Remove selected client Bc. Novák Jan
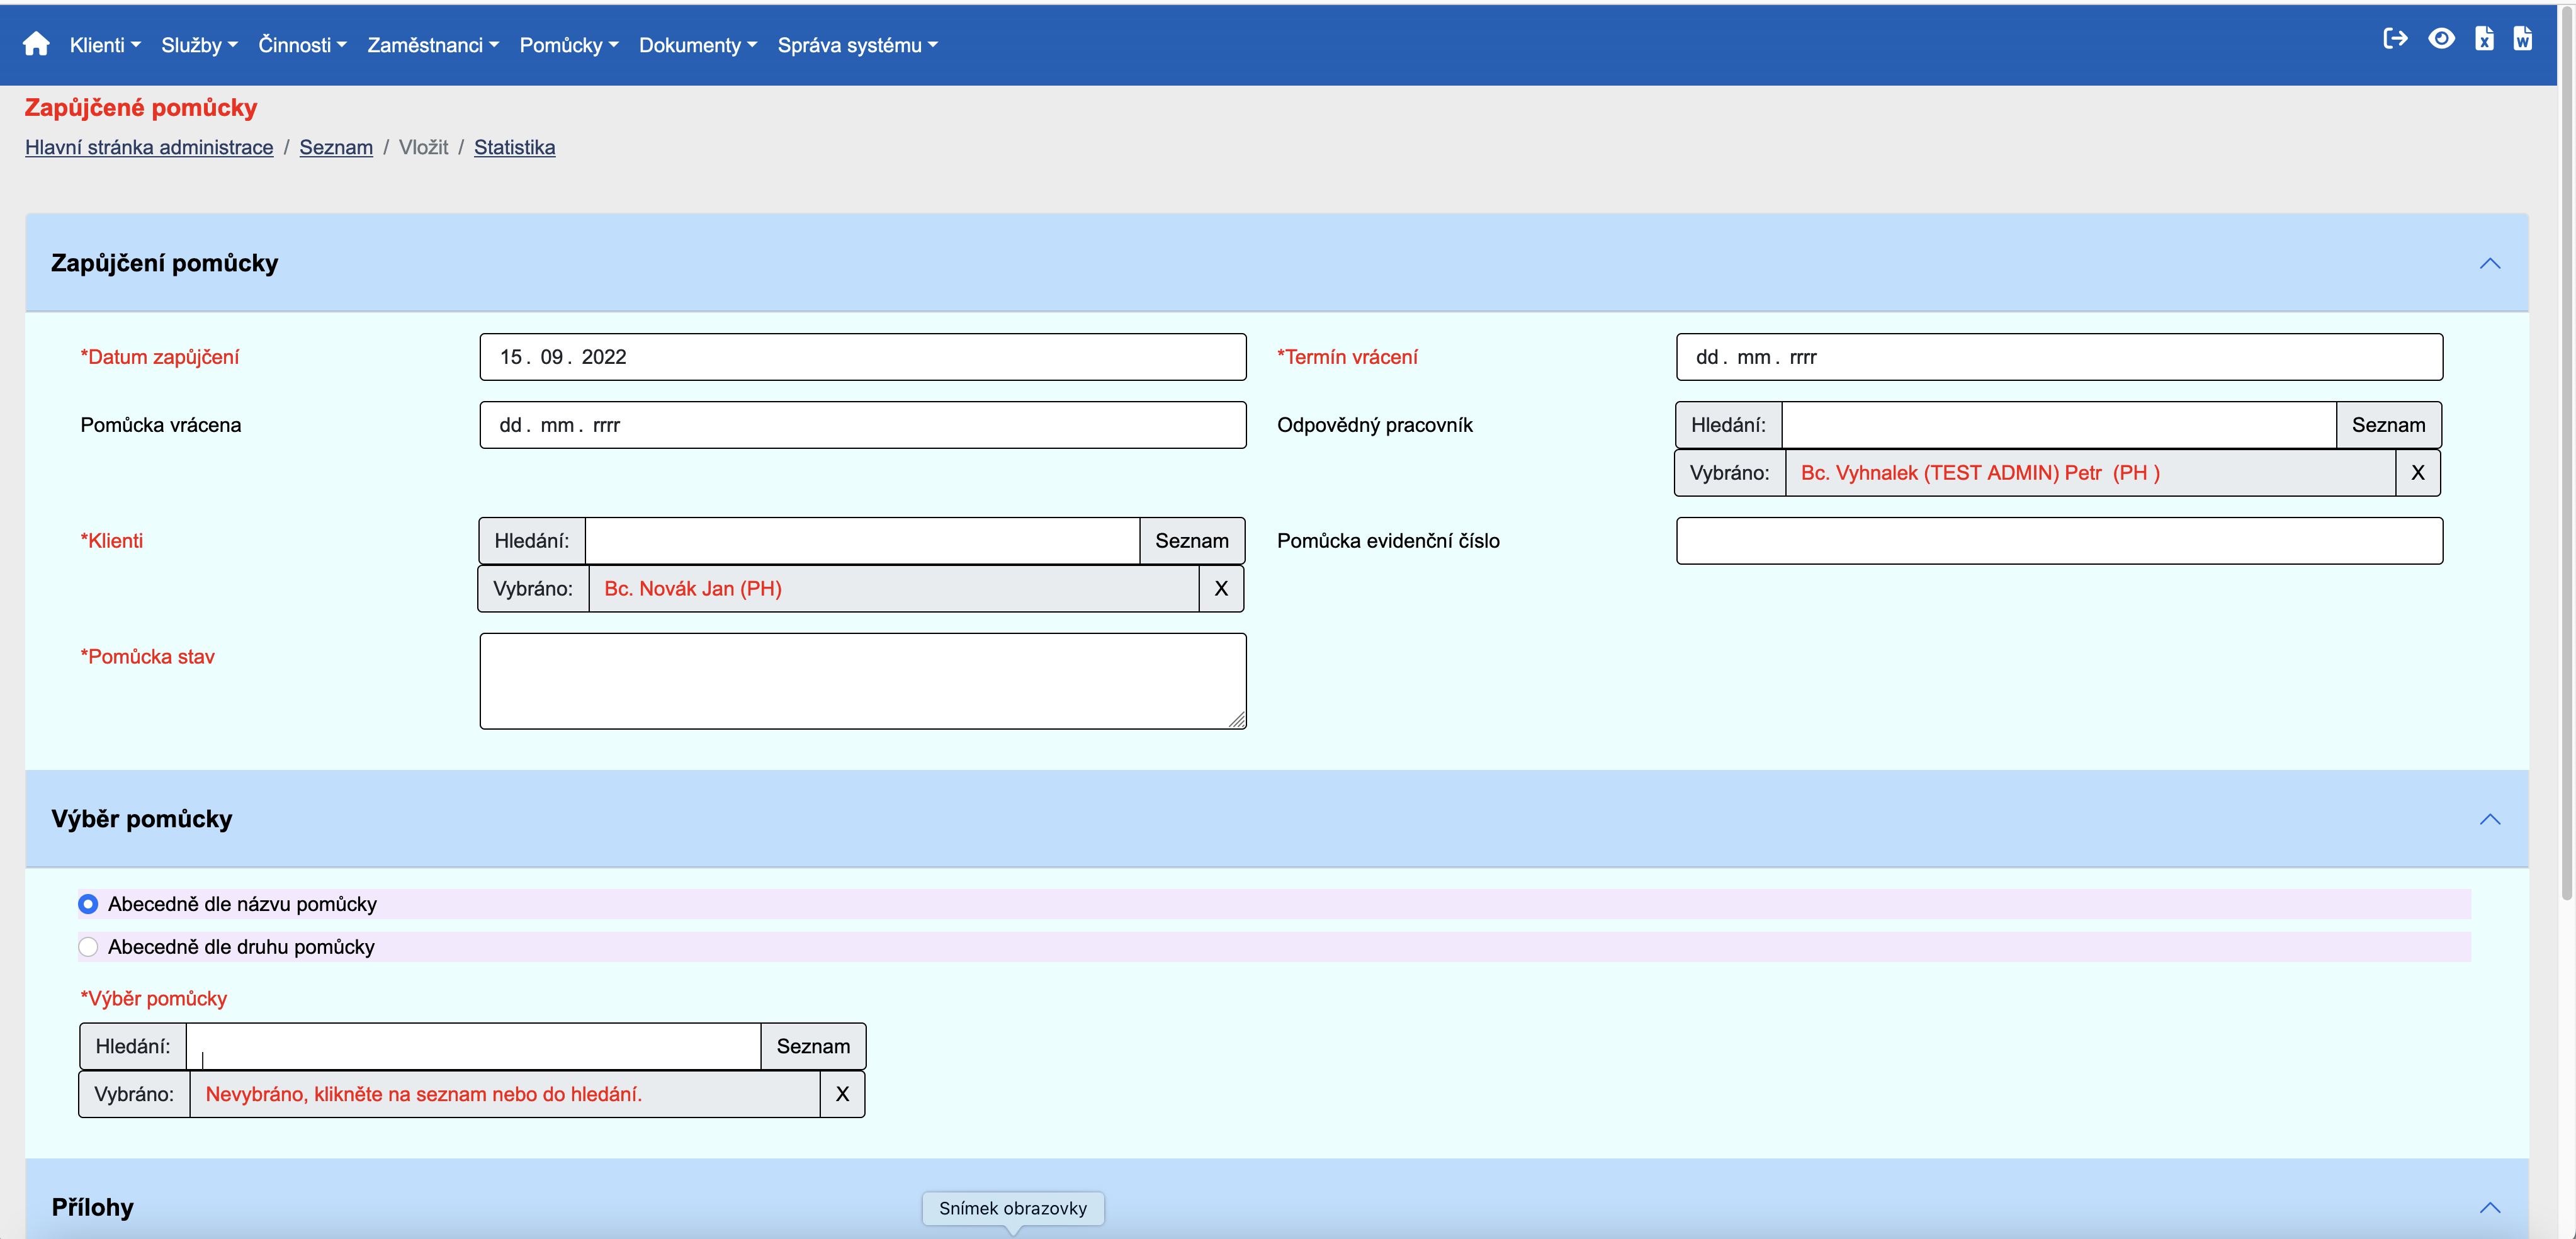 point(1220,589)
